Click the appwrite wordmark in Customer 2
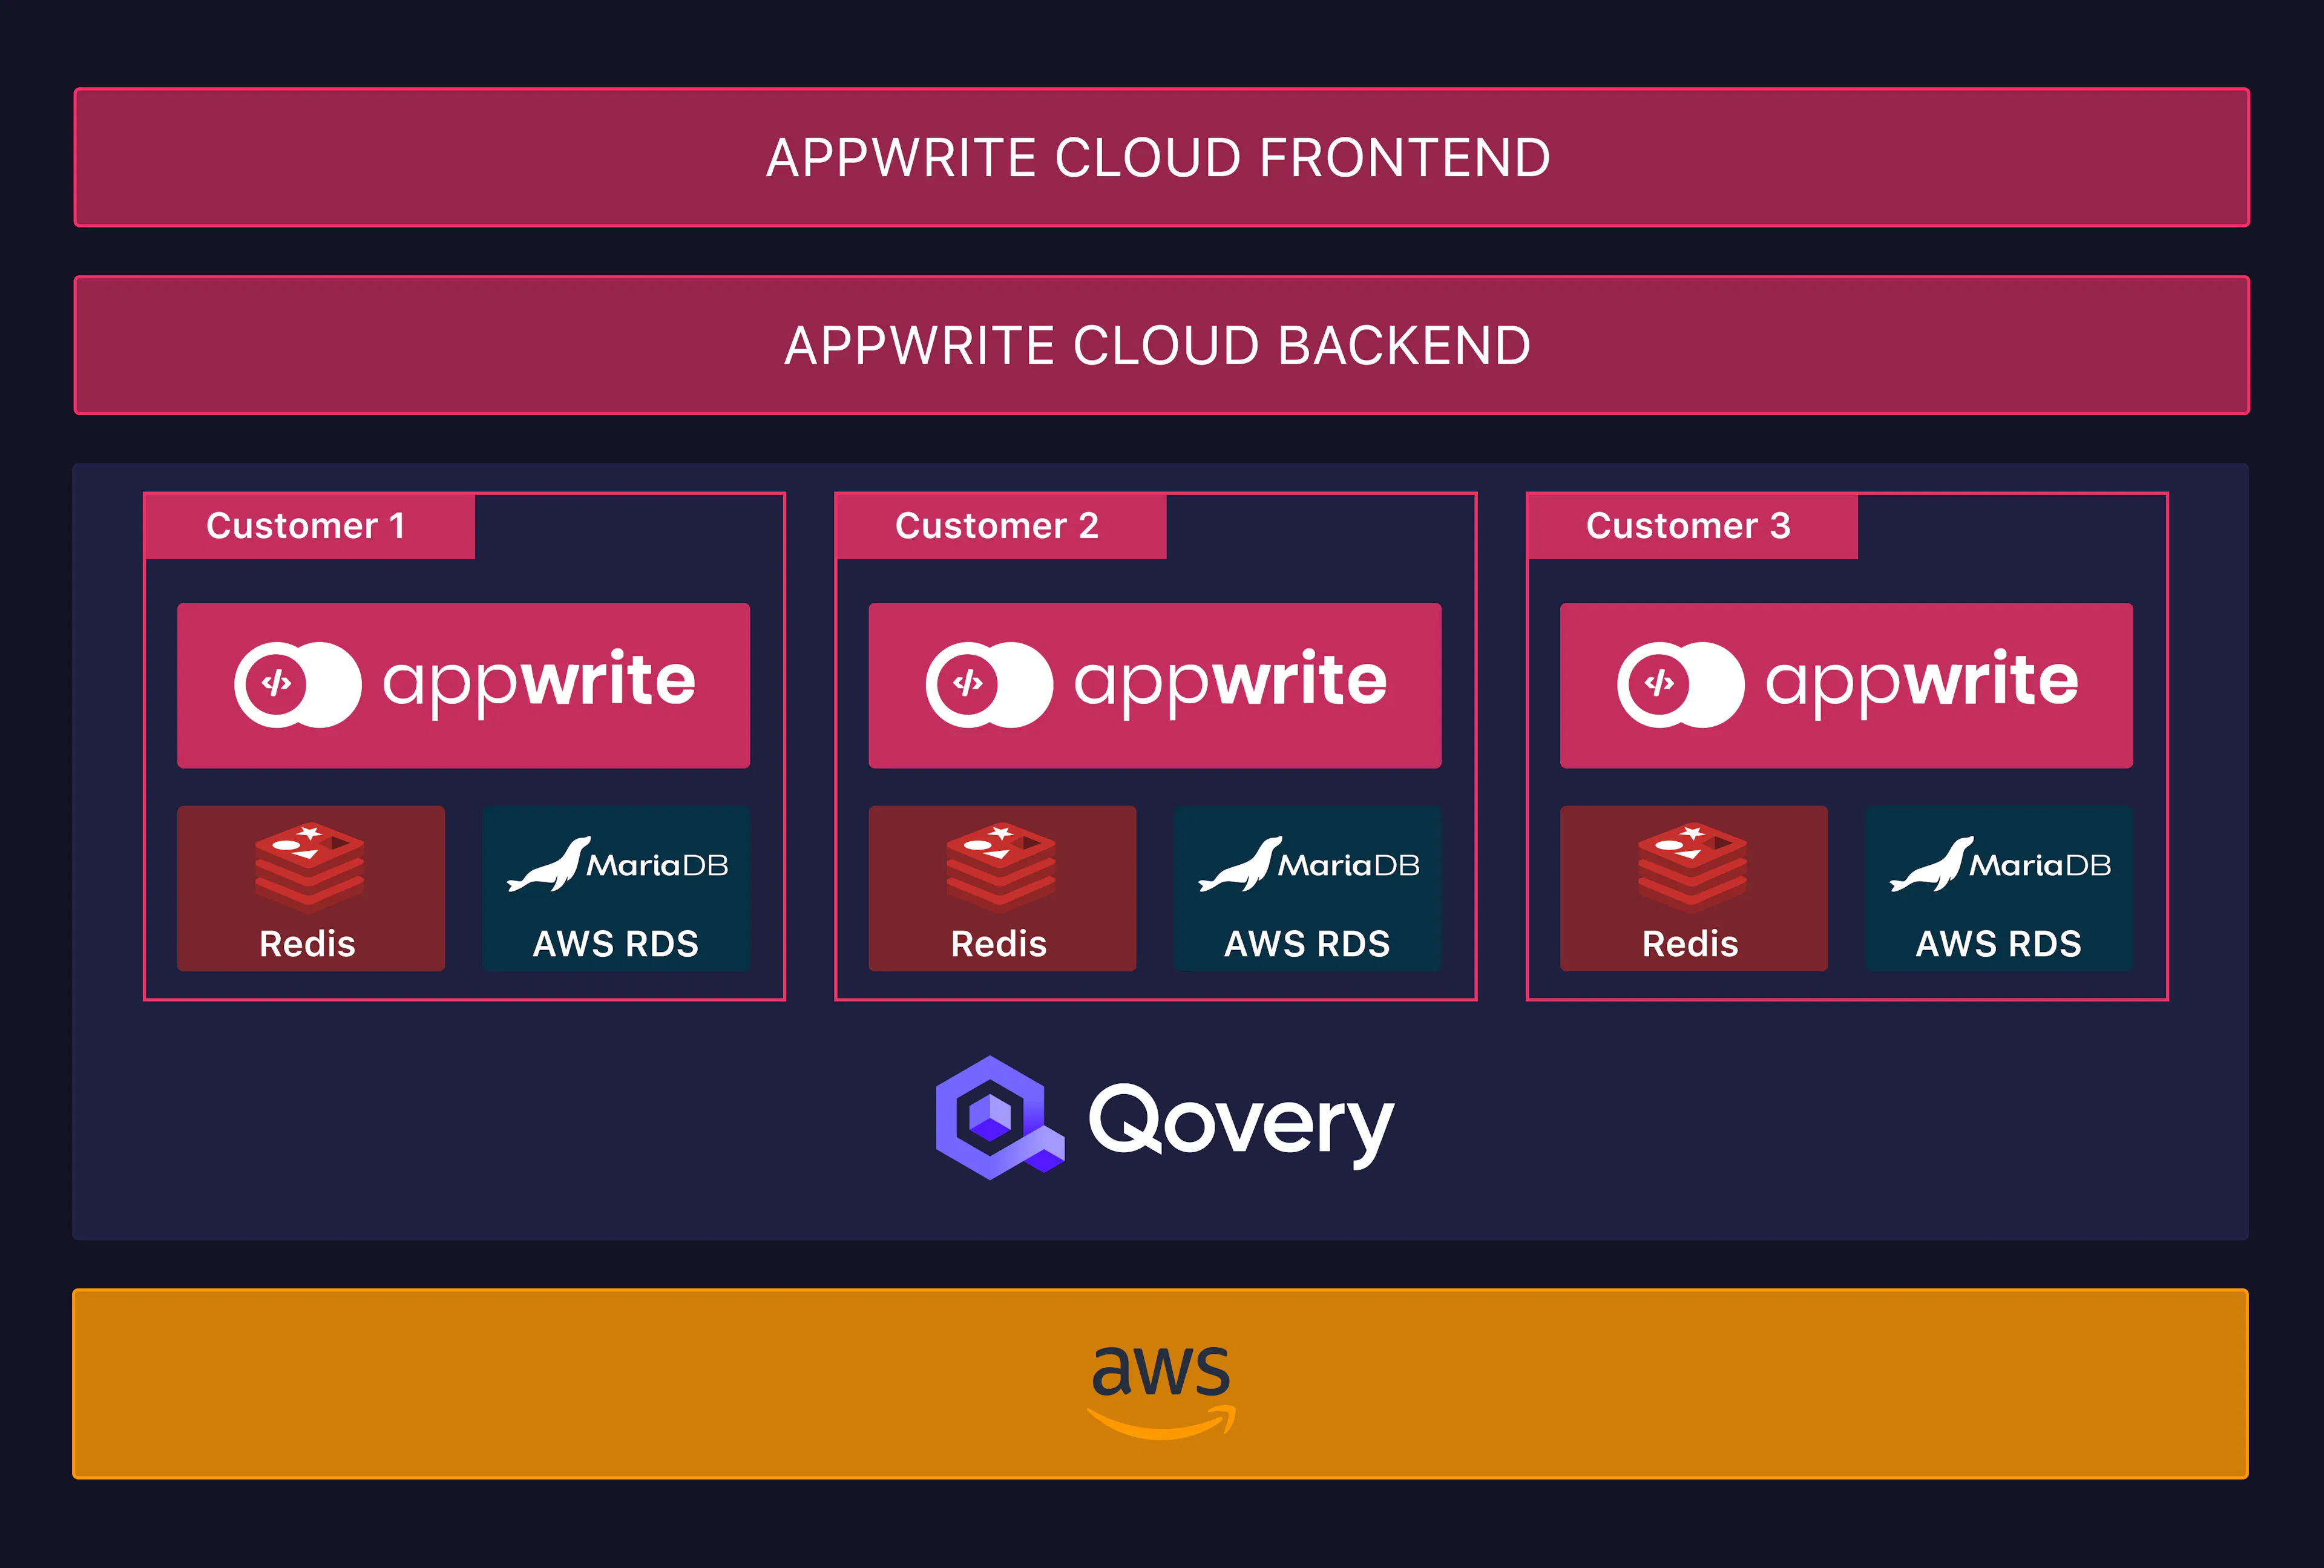 (x=1231, y=683)
